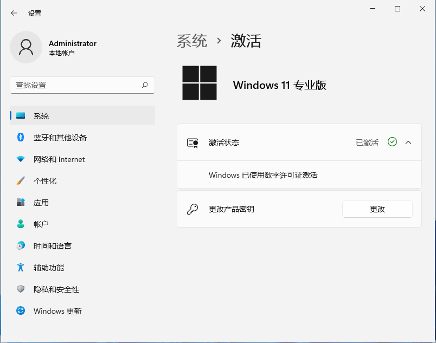
Task: Minimize the 设置 window
Action: click(373, 9)
